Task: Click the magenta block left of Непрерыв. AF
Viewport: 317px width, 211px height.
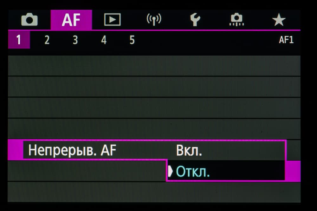Action: click(x=15, y=150)
